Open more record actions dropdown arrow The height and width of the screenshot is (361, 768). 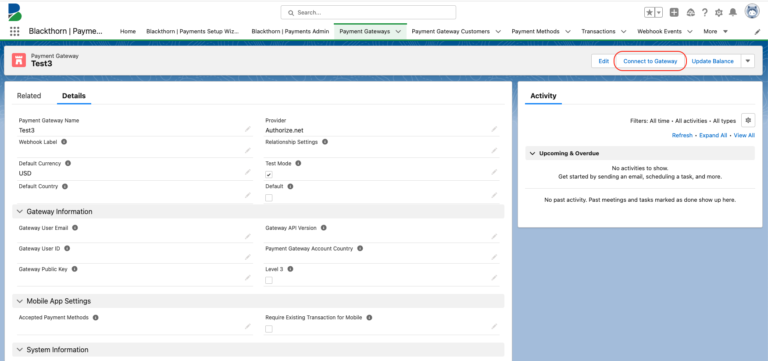(748, 61)
